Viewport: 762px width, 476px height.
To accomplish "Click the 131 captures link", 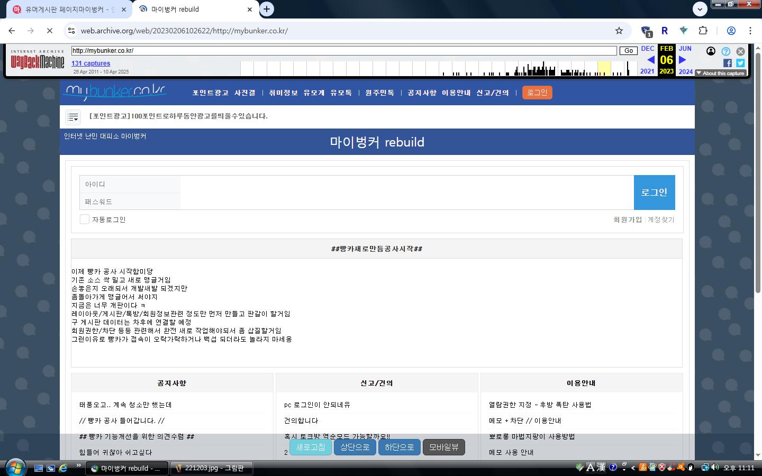I will pos(90,63).
